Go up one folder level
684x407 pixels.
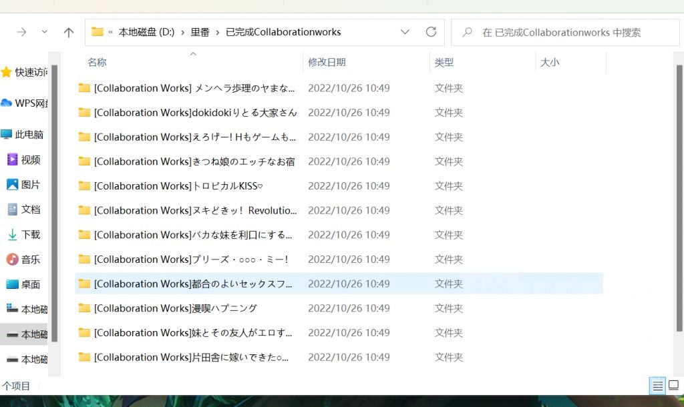(x=68, y=32)
